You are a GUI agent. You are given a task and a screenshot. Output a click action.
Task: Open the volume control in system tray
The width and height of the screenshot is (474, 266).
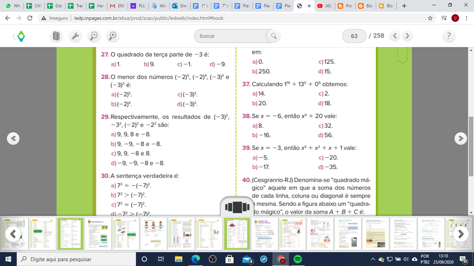pos(406,259)
